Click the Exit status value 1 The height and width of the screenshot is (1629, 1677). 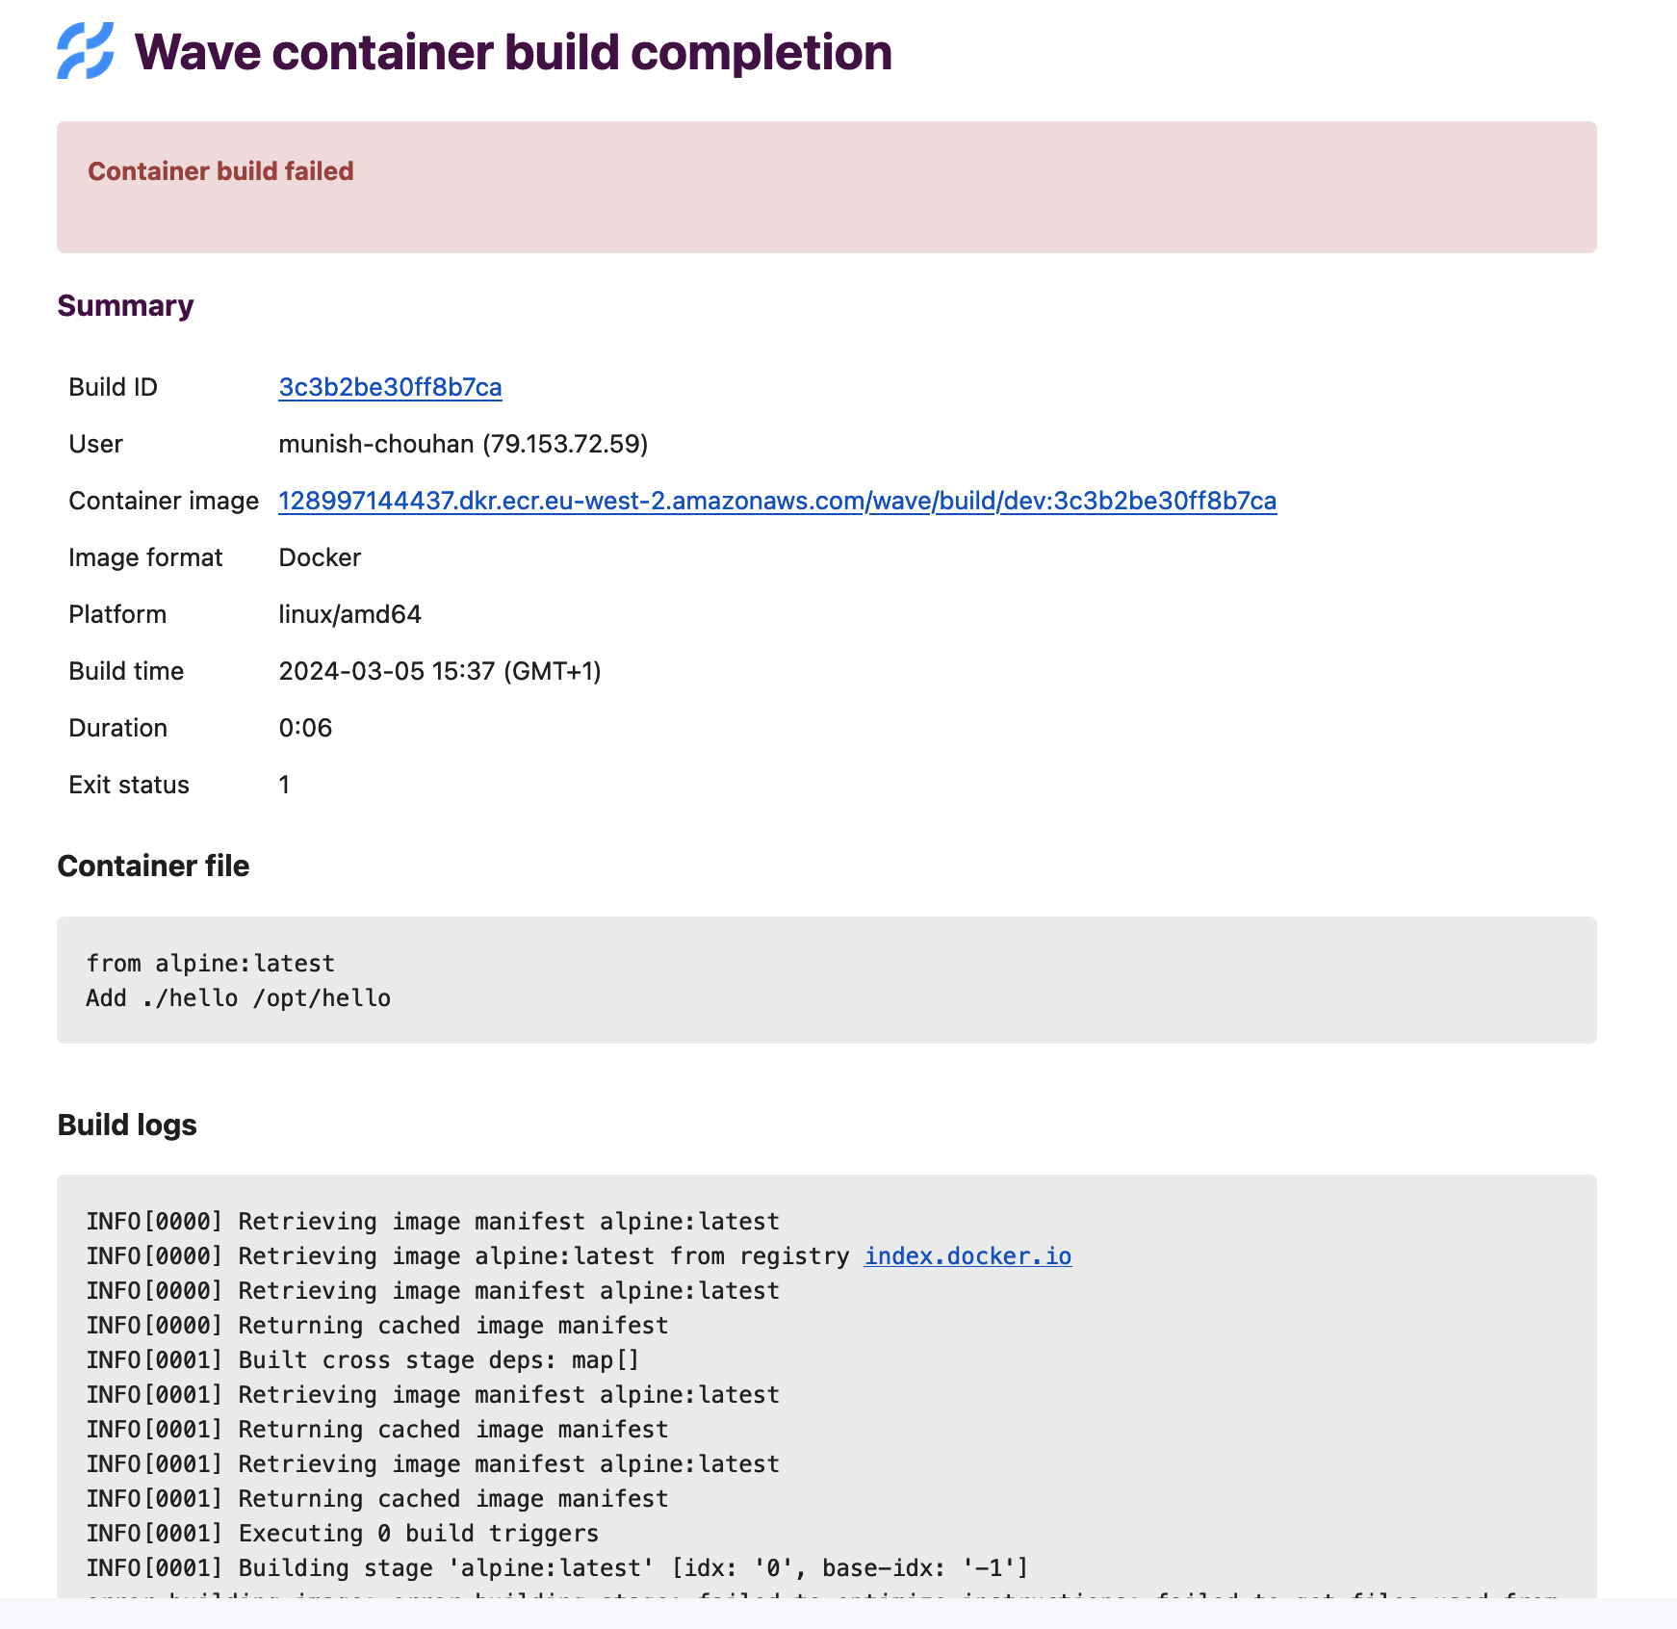(x=284, y=785)
